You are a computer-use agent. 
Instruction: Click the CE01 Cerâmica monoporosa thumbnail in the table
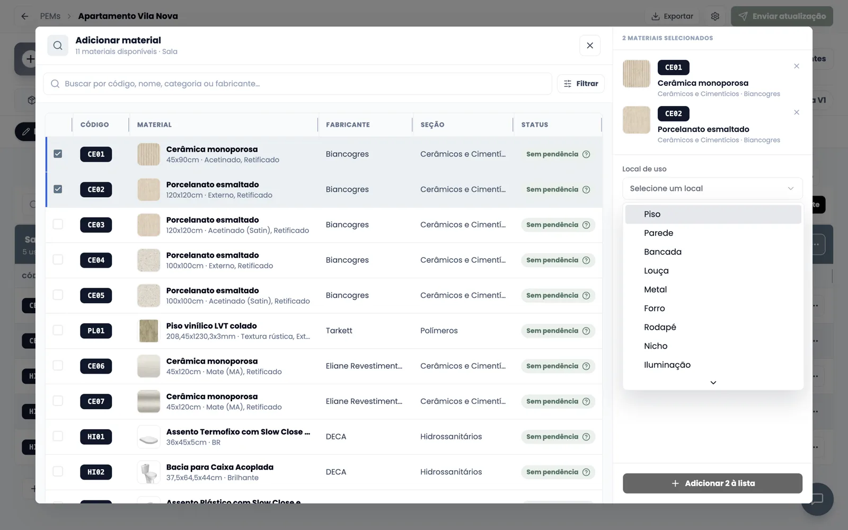[148, 154]
